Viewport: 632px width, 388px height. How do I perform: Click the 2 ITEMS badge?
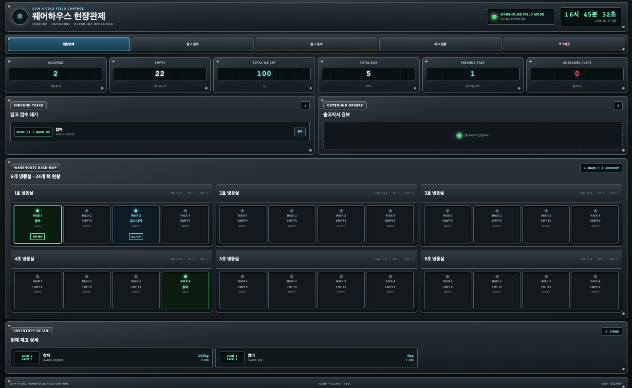[x=612, y=332]
